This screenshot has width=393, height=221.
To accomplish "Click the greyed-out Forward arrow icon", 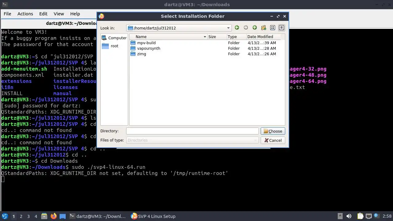I will pos(246,28).
